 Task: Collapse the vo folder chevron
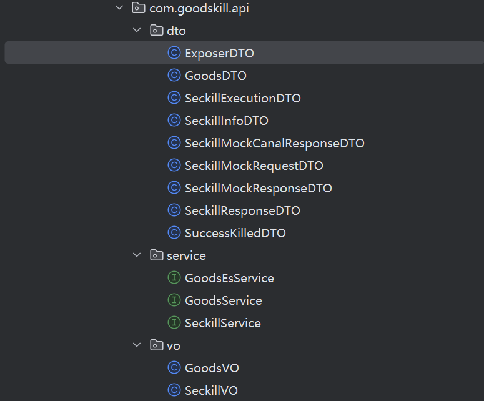click(x=137, y=345)
